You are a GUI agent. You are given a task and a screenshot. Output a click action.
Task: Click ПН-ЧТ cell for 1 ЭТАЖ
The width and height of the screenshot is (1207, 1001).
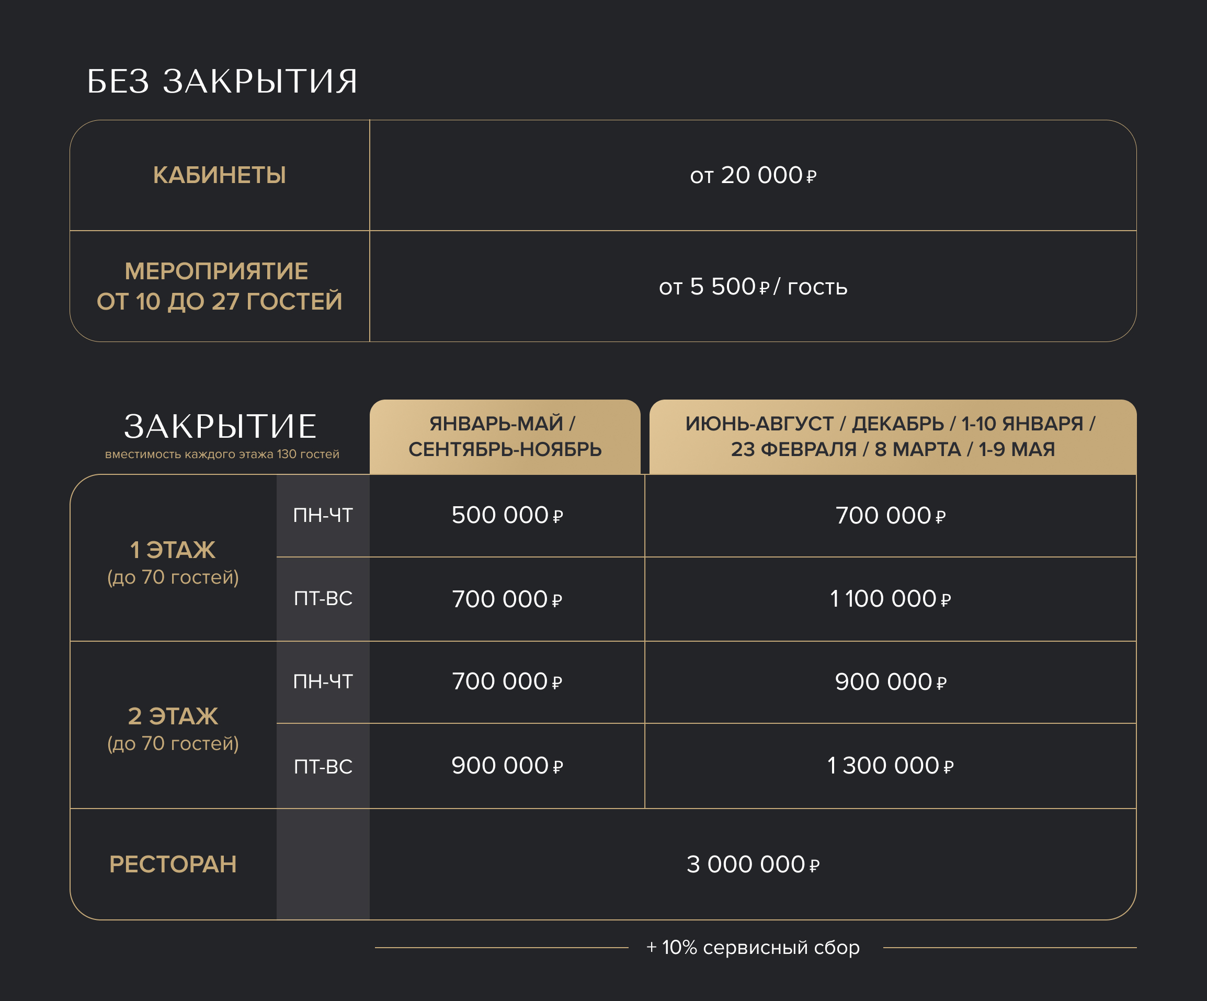point(323,516)
